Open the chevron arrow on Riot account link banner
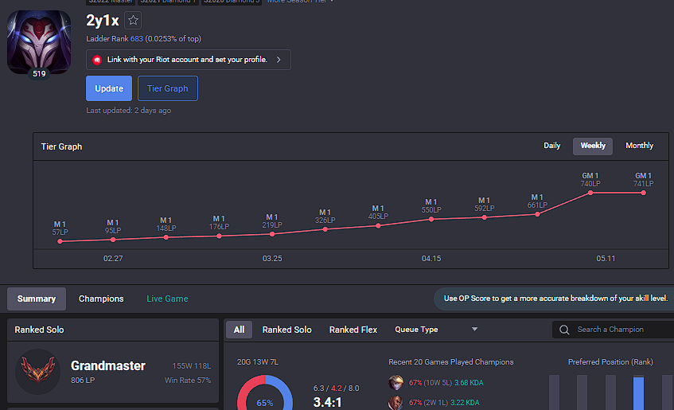The height and width of the screenshot is (410, 674). (279, 60)
